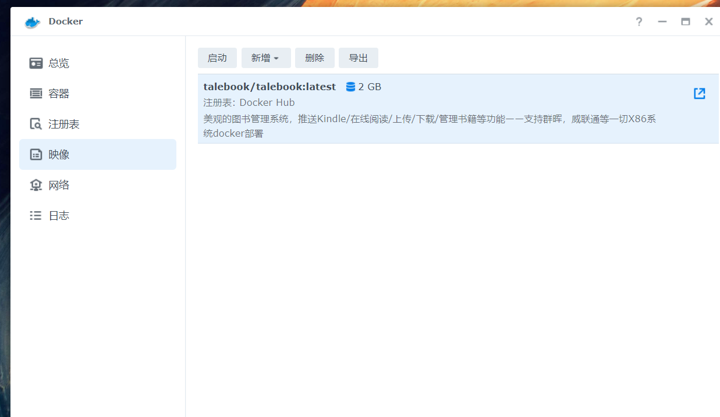Screen dimensions: 720x417
Task: Select talebook/talebook:latest image name
Action: [269, 87]
